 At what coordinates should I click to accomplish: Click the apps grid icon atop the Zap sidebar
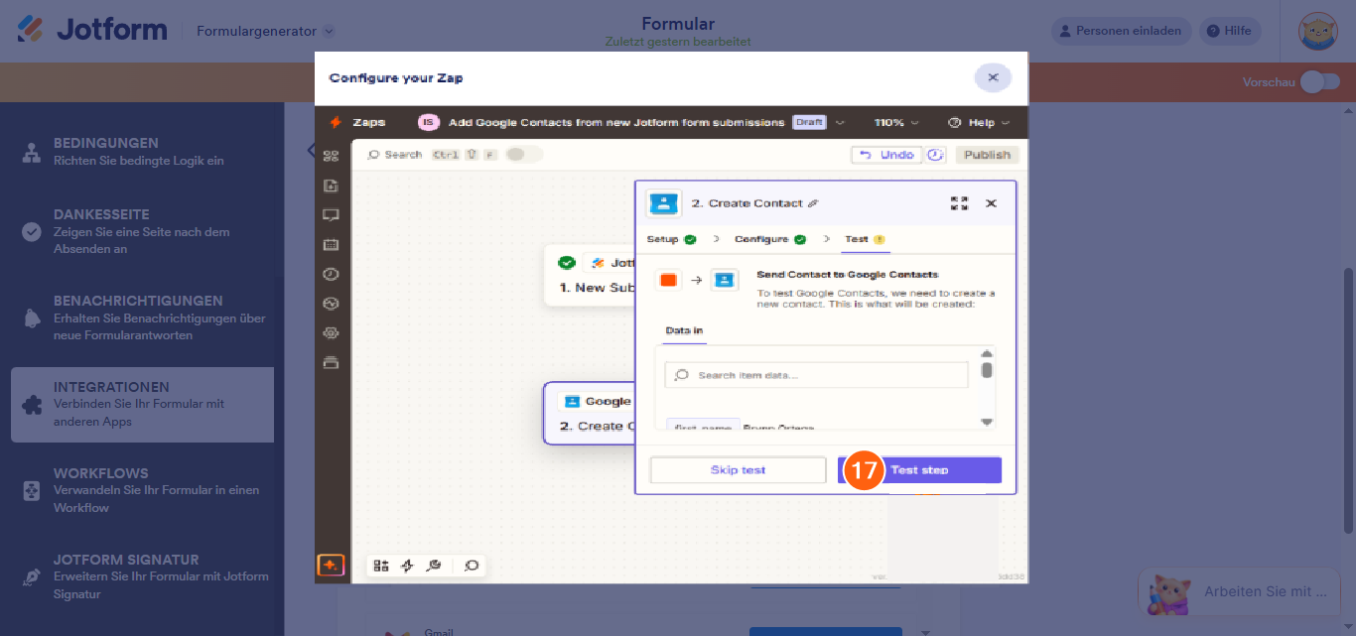point(331,155)
